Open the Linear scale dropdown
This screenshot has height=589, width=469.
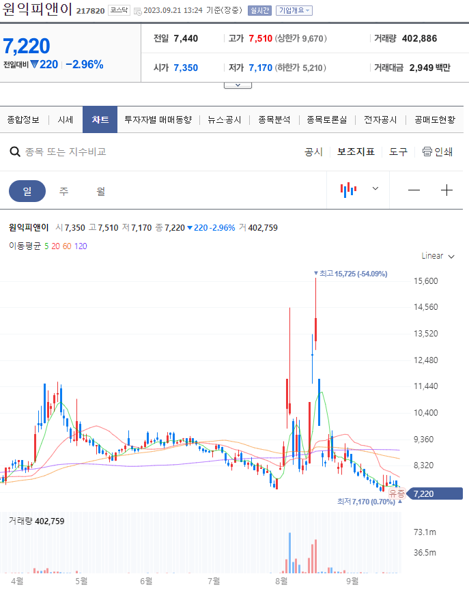point(438,256)
